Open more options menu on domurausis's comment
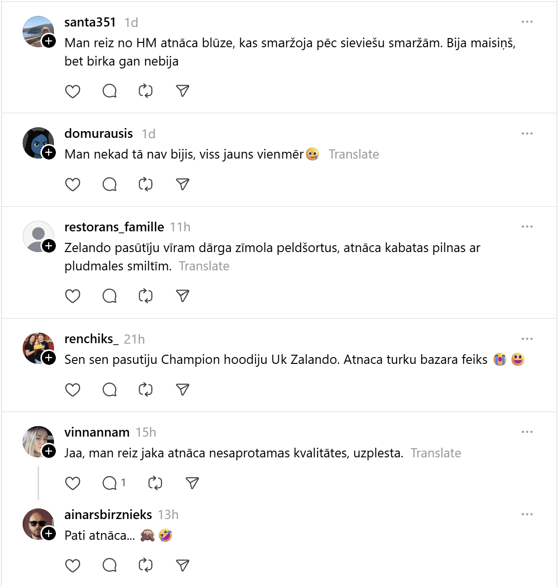Image resolution: width=558 pixels, height=587 pixels. (x=527, y=133)
